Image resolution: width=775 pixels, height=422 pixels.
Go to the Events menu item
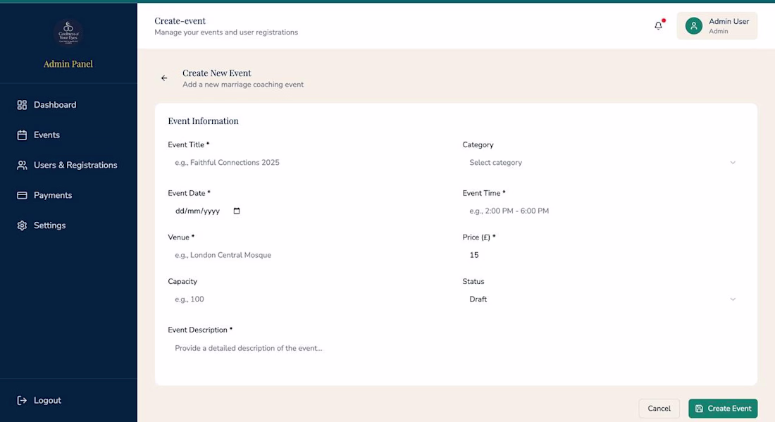click(68, 135)
